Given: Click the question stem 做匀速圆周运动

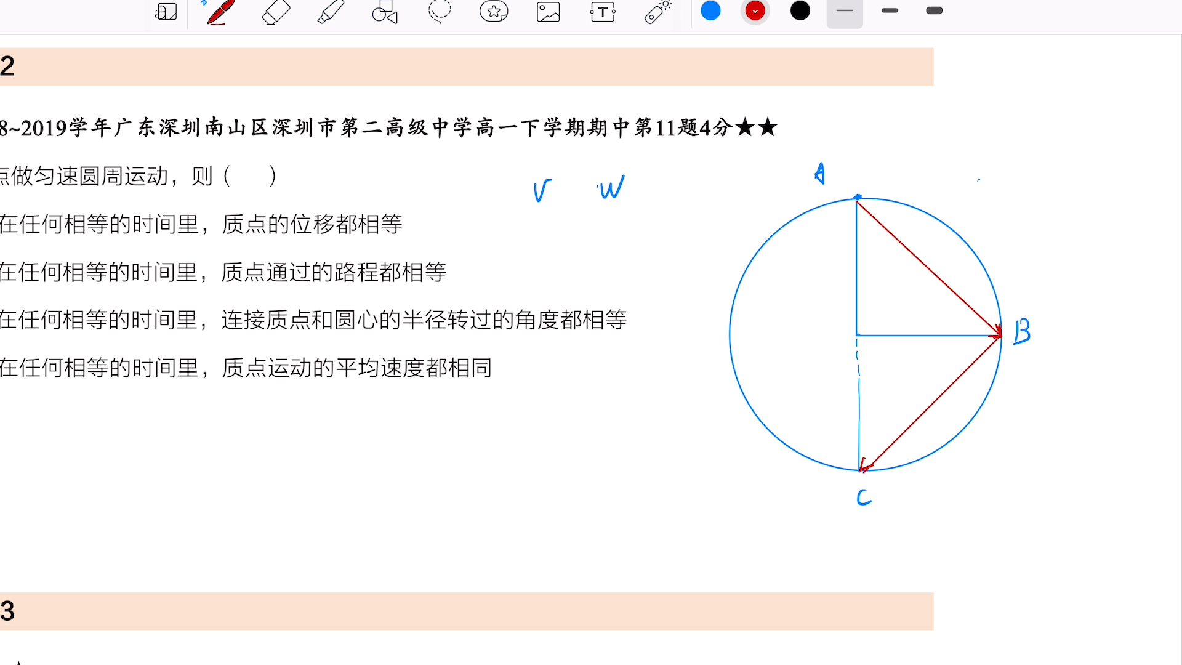Looking at the screenshot, I should [x=139, y=177].
